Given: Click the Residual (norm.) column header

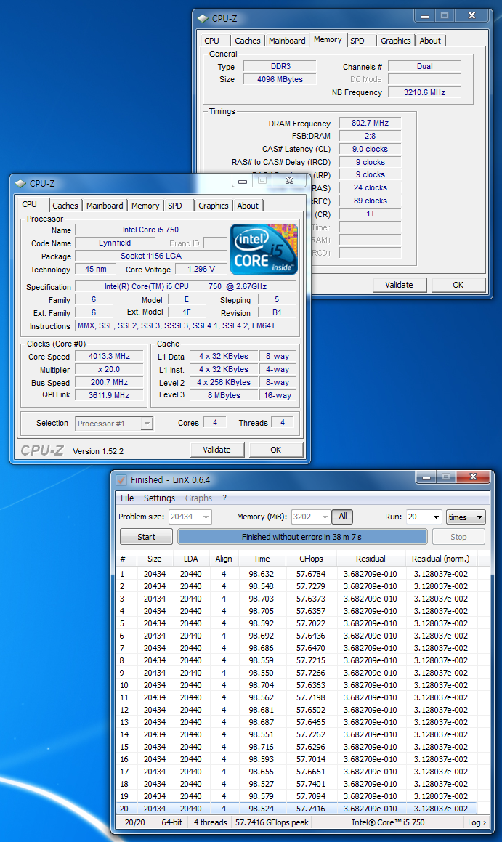Looking at the screenshot, I should (x=441, y=559).
